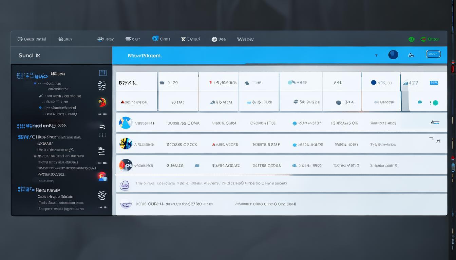
Task: Click the blue square icon atop sidebar
Action: coord(102,73)
